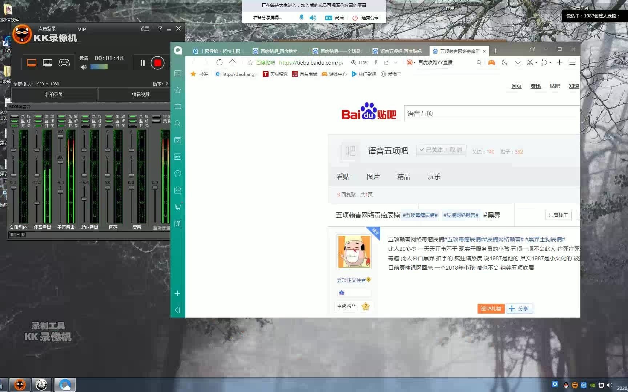Click the KK recorder raccoon logo

(22, 34)
